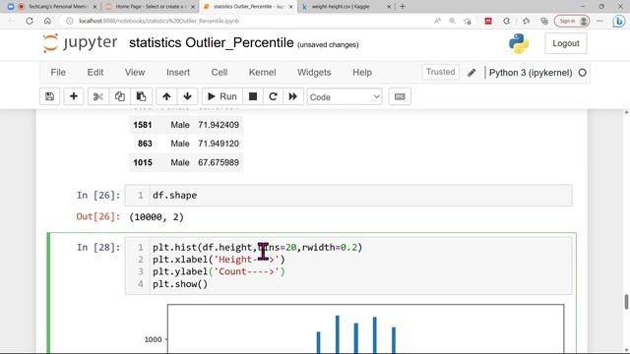Restart the kernel icon

[273, 96]
